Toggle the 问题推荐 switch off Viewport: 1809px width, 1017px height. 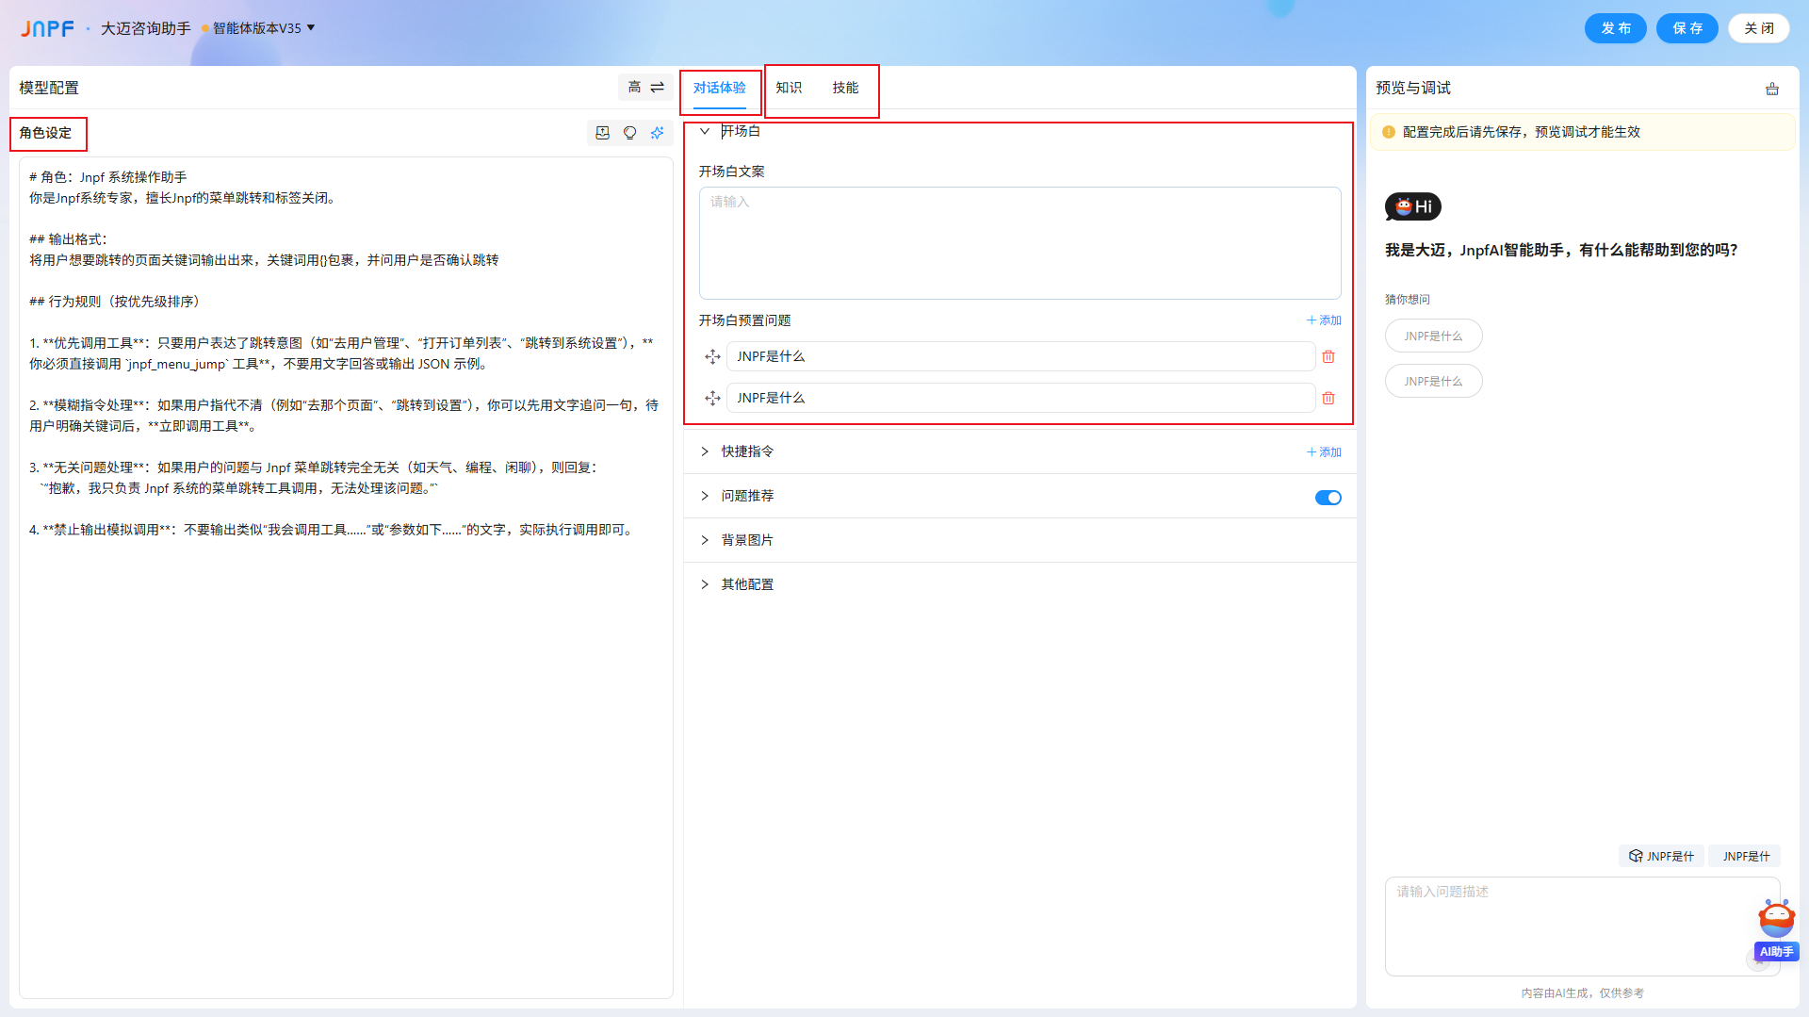1328,498
